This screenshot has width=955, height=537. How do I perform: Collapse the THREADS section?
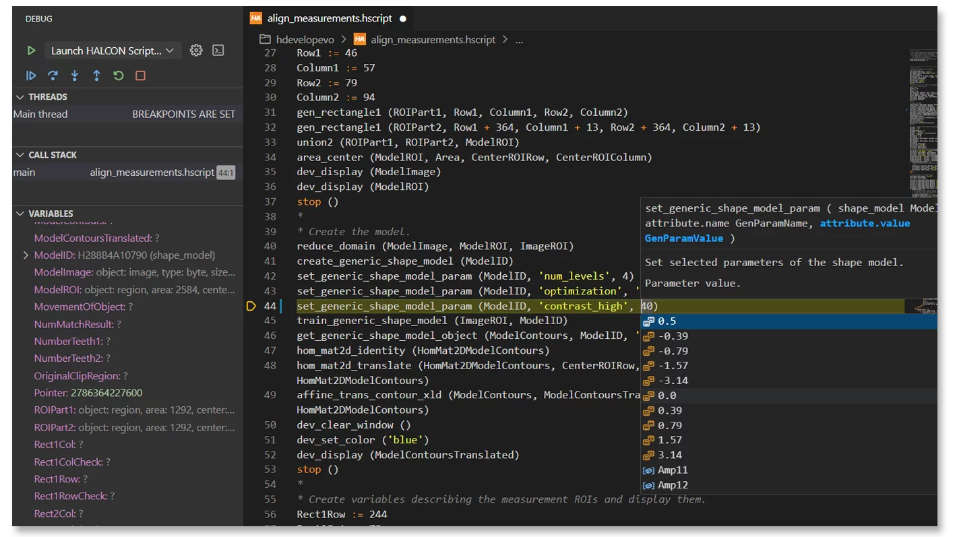(x=21, y=97)
